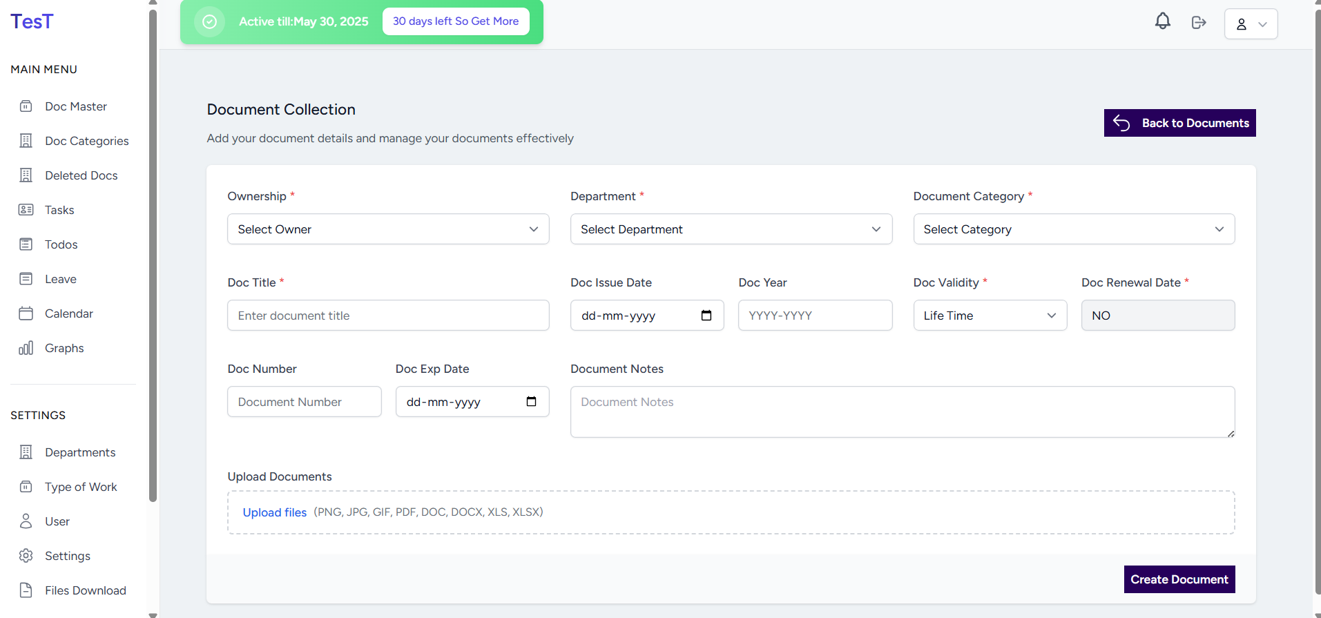
Task: Click the 'Active till:May 30, 2025' text
Action: [304, 21]
